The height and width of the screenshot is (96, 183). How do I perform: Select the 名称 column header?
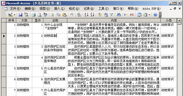pos(55,20)
